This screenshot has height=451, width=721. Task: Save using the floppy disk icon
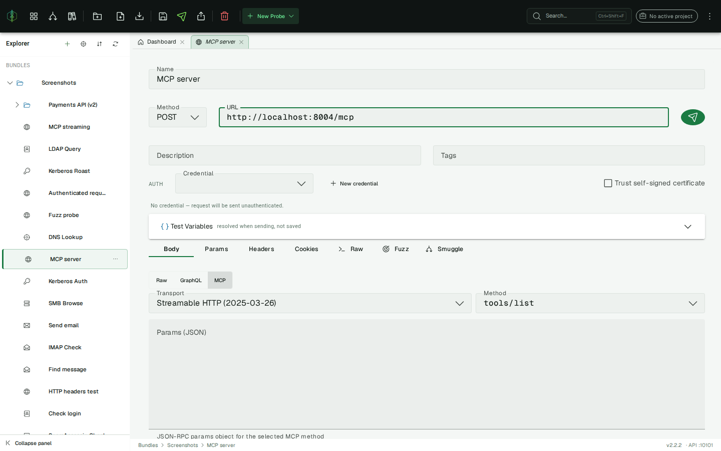pyautogui.click(x=163, y=16)
